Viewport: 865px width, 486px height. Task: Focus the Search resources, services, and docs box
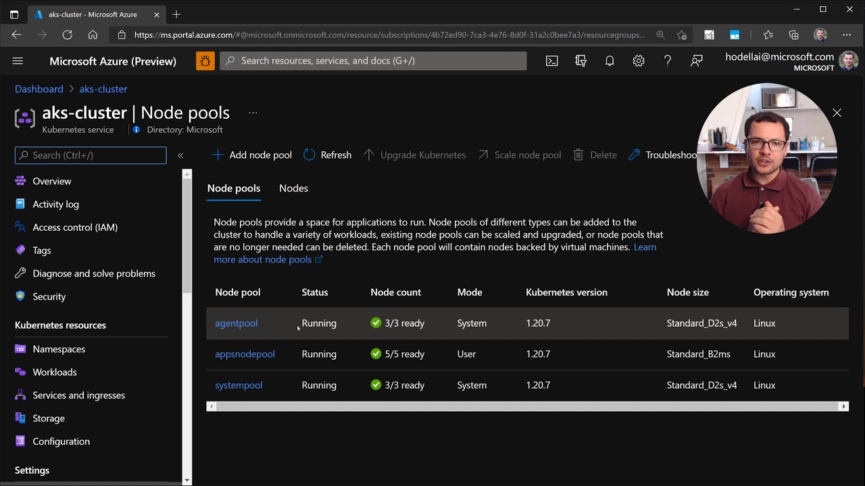coord(373,61)
